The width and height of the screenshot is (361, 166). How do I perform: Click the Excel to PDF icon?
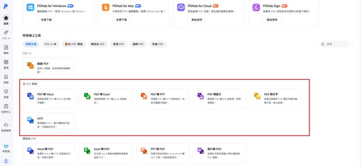point(87,151)
